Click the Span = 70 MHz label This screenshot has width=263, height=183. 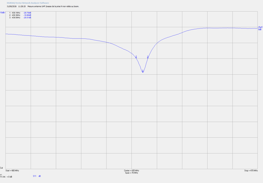(x=131, y=173)
